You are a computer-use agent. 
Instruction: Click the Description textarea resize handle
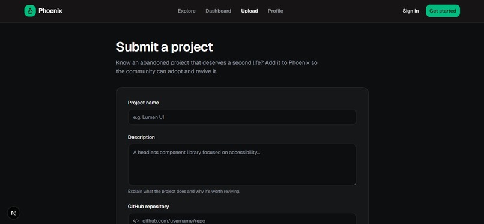354,183
